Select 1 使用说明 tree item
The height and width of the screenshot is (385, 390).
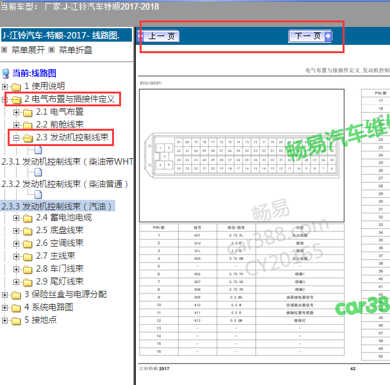[45, 86]
